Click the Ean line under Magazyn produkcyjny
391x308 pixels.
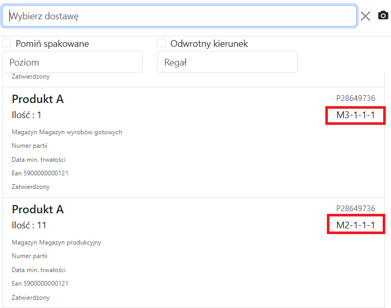pyautogui.click(x=40, y=284)
